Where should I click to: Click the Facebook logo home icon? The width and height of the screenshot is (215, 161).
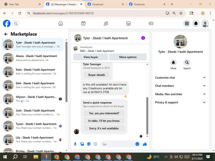tap(6, 24)
